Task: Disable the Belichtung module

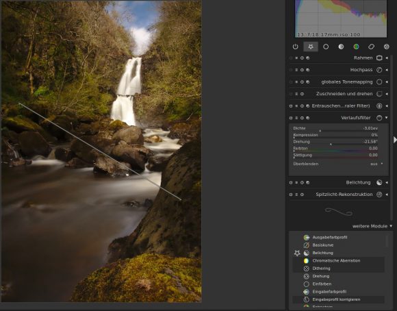Action: click(x=291, y=182)
